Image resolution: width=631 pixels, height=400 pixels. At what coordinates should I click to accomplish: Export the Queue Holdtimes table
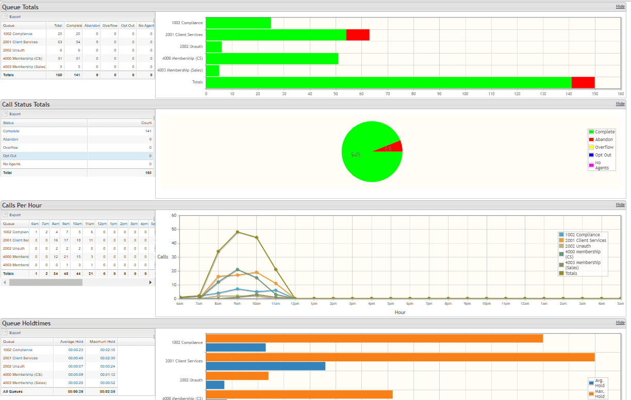tap(12, 333)
